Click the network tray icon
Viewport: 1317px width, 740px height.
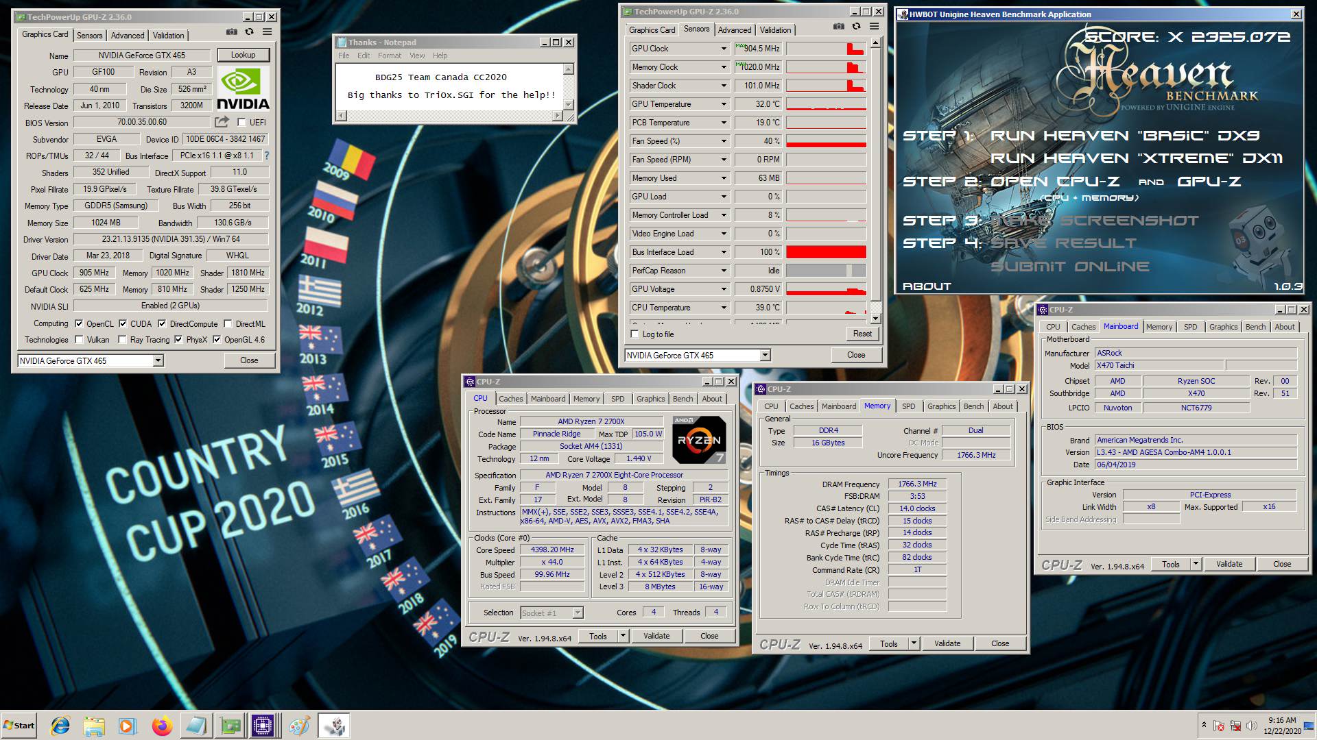tap(1235, 726)
